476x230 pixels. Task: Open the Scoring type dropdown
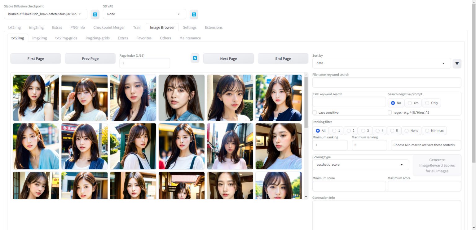[x=360, y=164]
